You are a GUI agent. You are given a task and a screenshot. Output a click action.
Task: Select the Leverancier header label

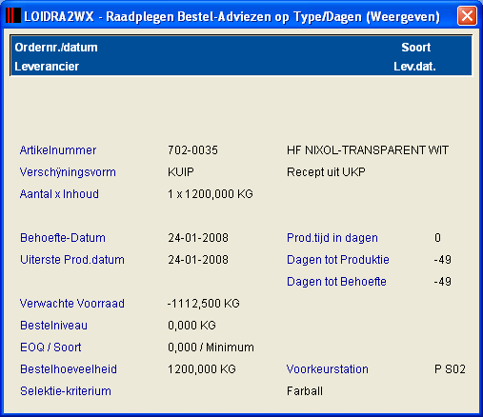point(47,67)
